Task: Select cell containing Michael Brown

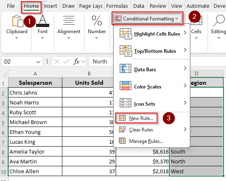Action: [35, 122]
